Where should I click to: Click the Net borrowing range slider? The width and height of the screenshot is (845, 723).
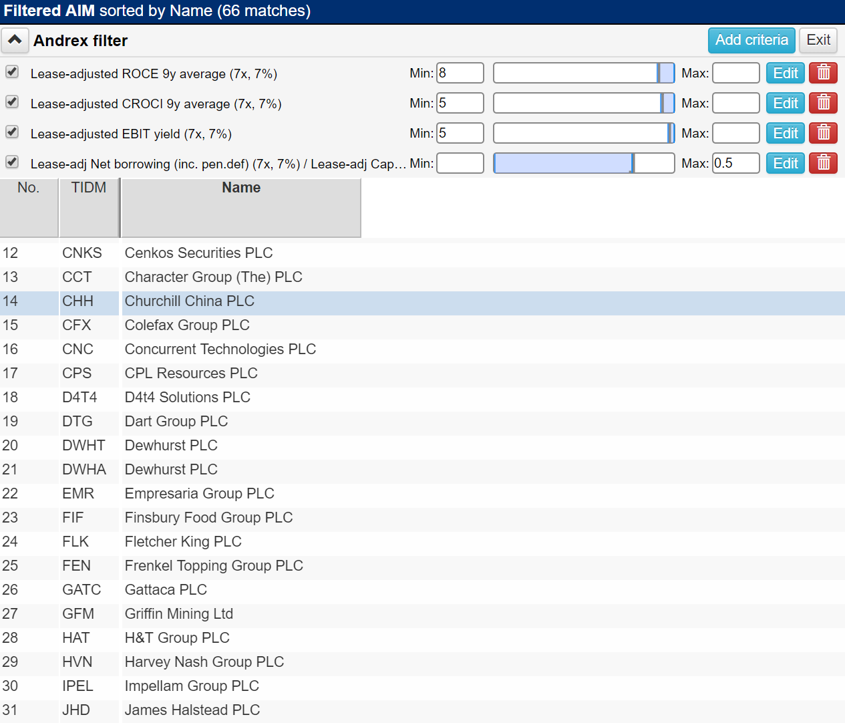pos(584,163)
